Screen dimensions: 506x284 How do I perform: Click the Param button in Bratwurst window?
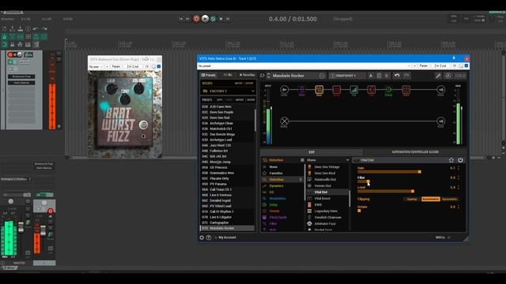click(116, 66)
